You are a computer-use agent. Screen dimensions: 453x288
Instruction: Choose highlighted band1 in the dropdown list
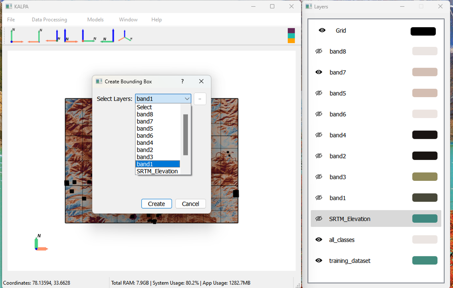point(158,164)
